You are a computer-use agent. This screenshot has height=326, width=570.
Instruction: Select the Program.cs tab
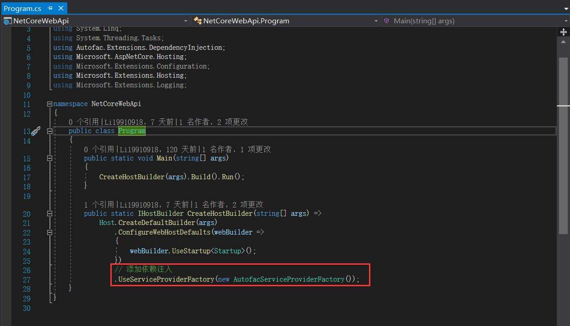(22, 8)
